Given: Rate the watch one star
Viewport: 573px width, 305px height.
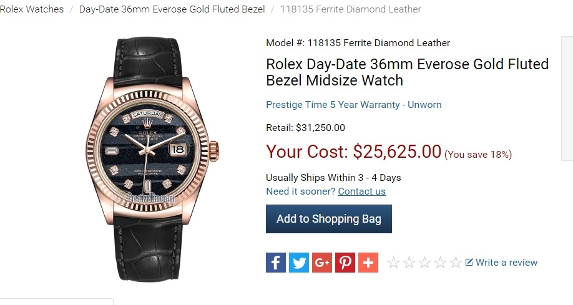Looking at the screenshot, I should pos(393,263).
